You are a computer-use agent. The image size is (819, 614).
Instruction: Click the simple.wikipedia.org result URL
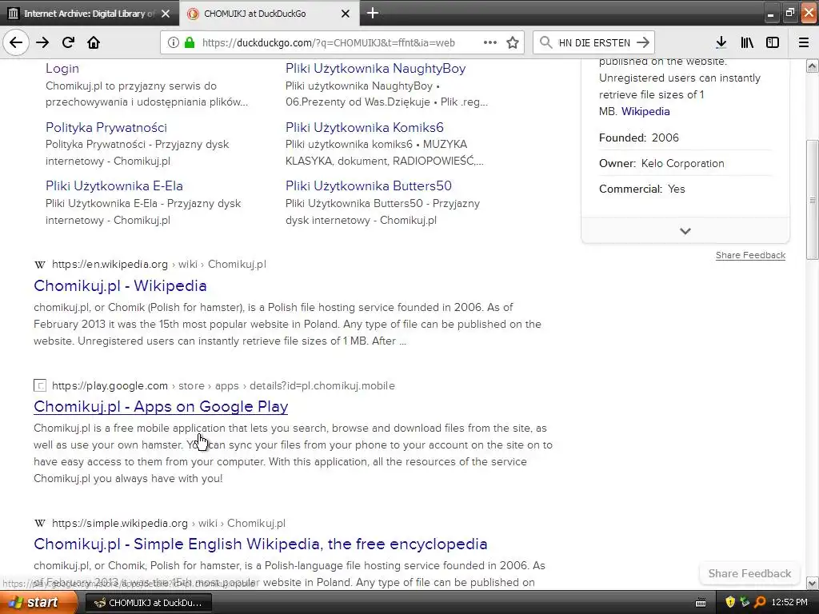tap(168, 523)
